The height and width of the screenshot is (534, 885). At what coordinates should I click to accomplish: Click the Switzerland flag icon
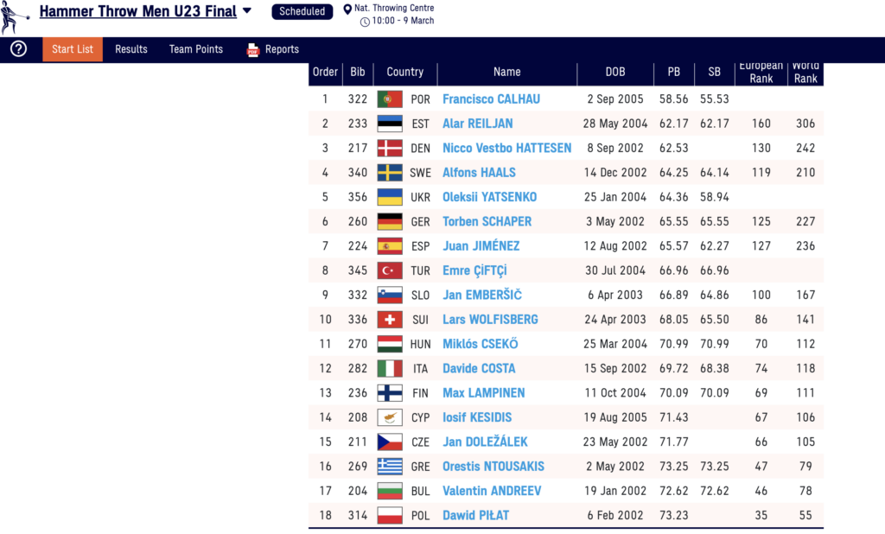coord(390,320)
